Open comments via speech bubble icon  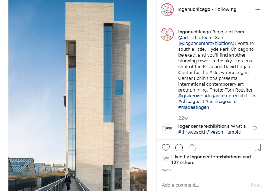point(179,148)
